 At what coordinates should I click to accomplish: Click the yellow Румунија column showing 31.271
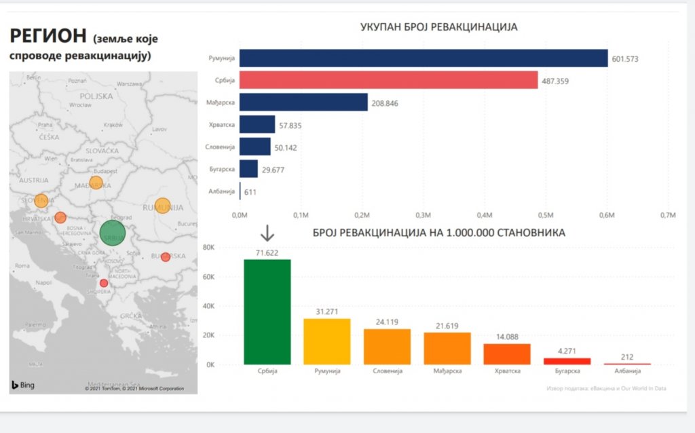coord(326,341)
